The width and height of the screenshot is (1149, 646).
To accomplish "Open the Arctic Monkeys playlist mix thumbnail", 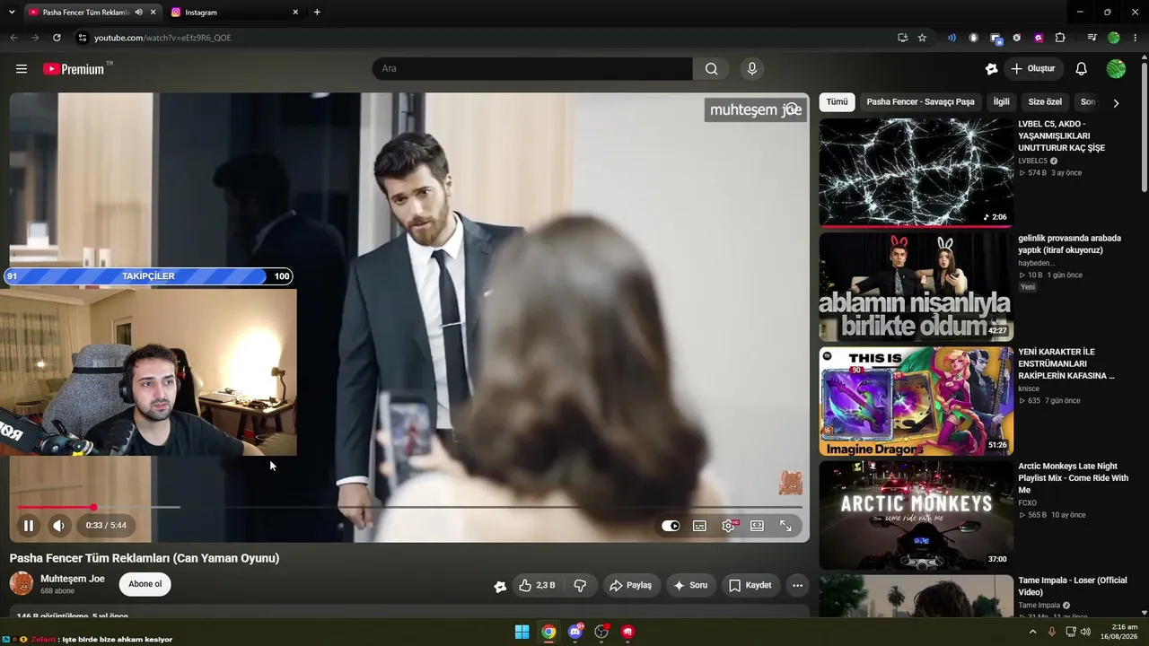I will point(916,515).
